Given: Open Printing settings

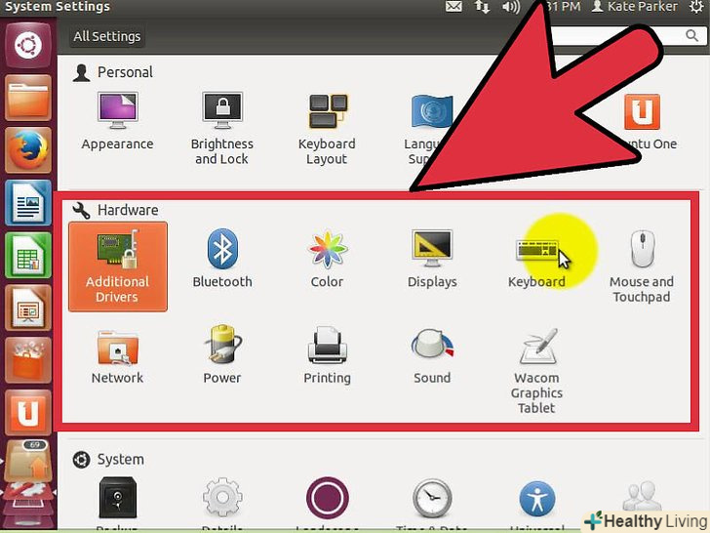Looking at the screenshot, I should [327, 355].
